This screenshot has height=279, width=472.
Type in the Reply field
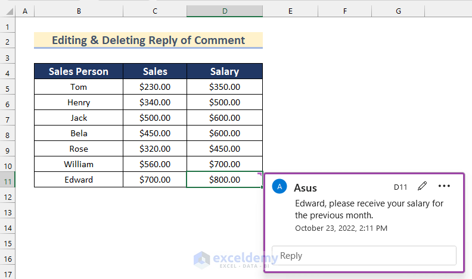click(x=364, y=256)
